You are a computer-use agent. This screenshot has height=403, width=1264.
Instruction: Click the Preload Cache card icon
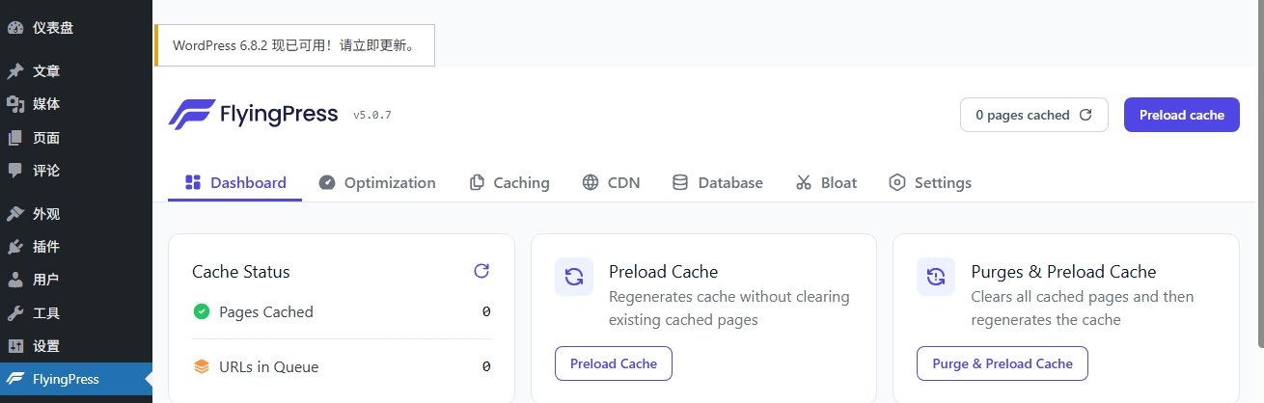[x=574, y=277]
